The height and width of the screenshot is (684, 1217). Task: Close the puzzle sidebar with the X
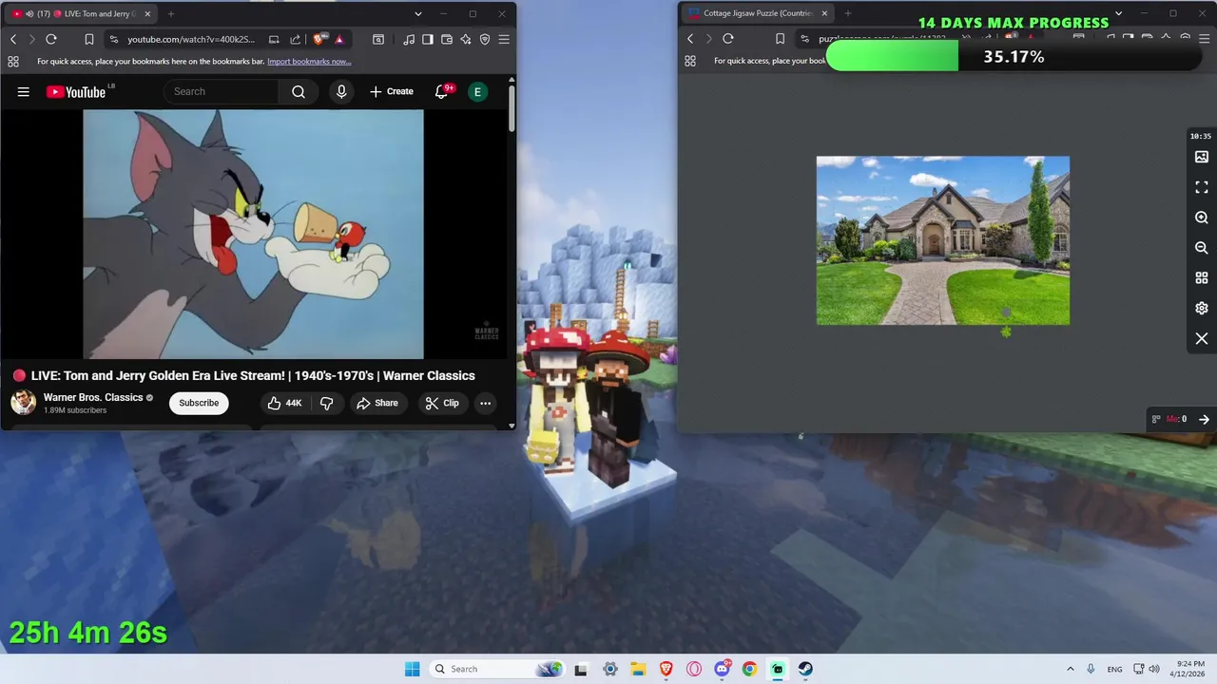tap(1202, 338)
